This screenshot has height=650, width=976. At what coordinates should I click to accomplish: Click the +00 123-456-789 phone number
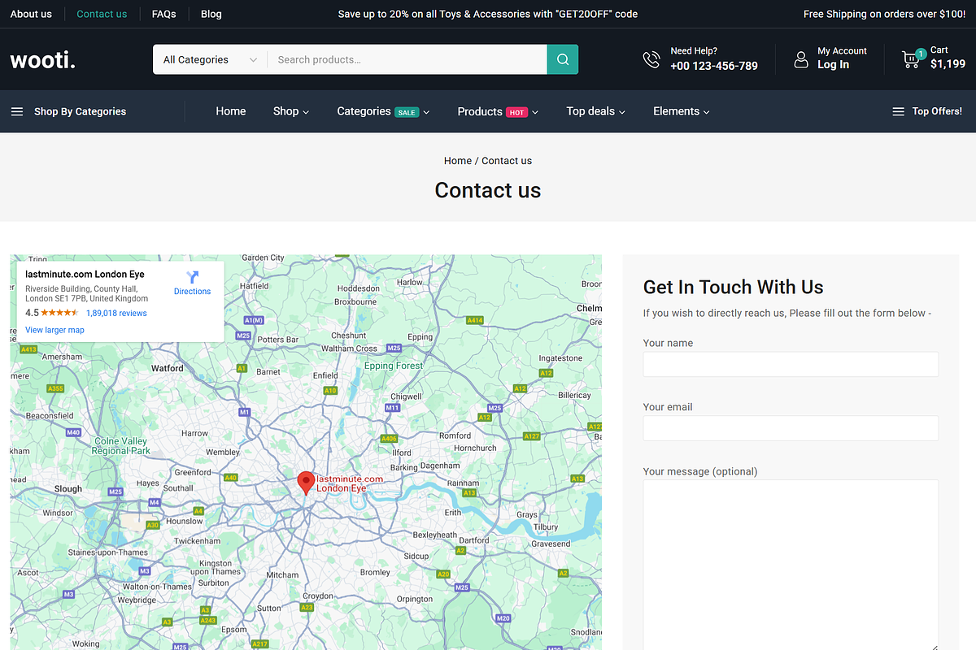coord(714,66)
